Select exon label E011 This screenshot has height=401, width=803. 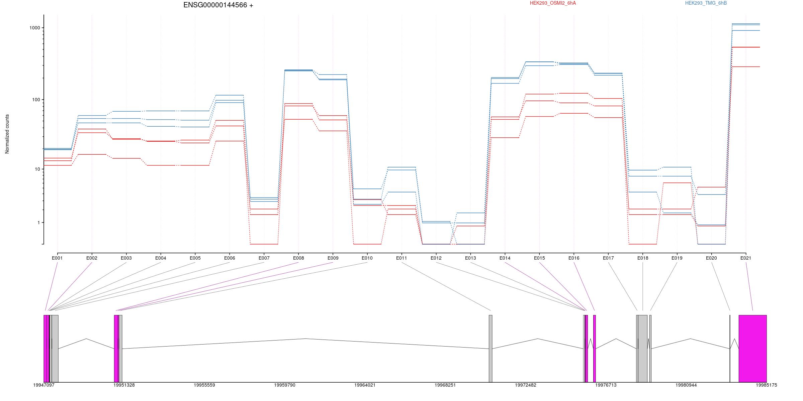(401, 258)
